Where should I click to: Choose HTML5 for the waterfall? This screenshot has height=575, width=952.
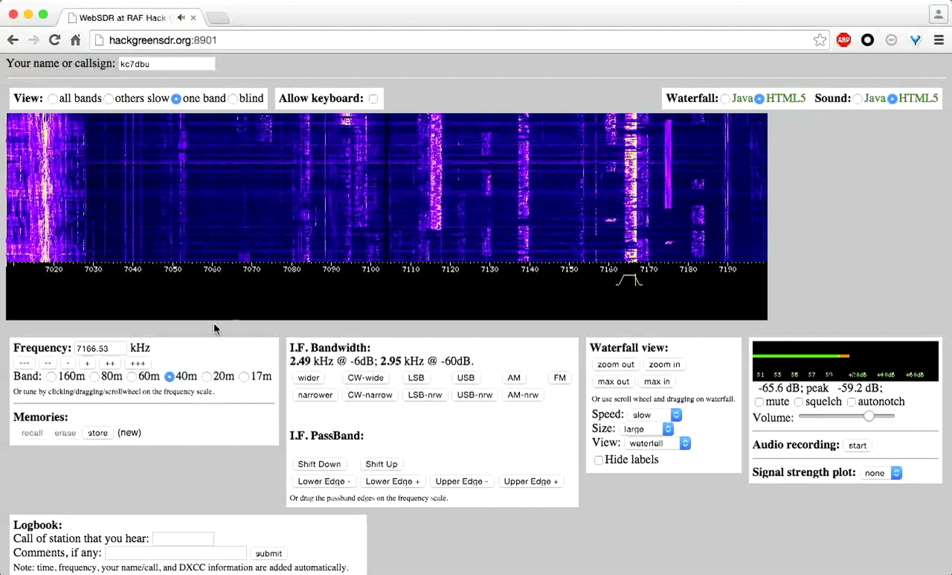(x=759, y=99)
